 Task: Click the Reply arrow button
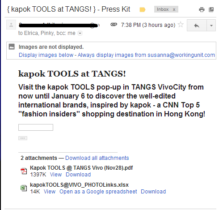[x=197, y=26]
